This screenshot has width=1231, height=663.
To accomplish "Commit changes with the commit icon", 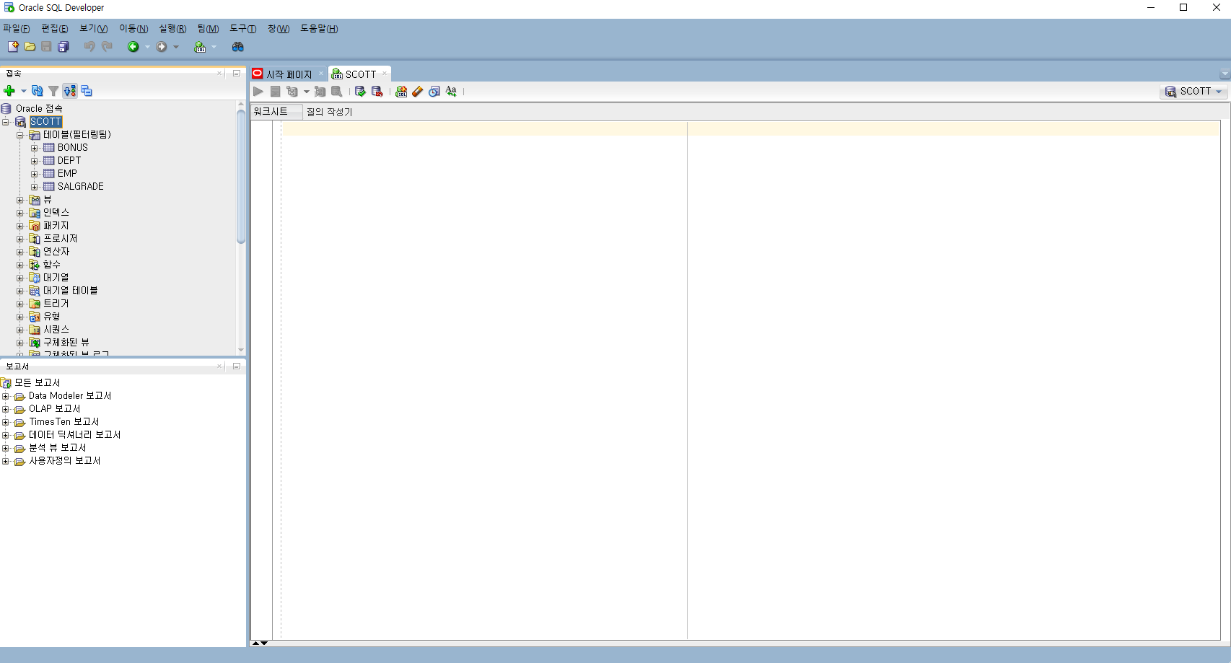I will point(360,92).
